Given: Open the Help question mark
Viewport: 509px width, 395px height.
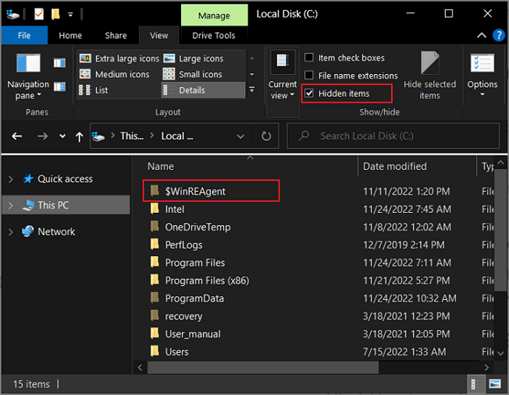Looking at the screenshot, I should (499, 35).
